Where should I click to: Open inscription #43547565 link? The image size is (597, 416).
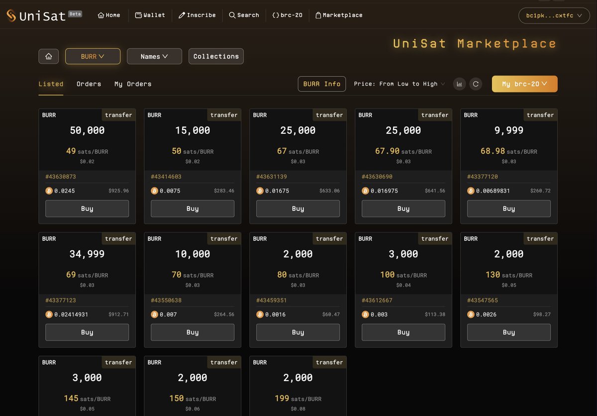(x=483, y=301)
